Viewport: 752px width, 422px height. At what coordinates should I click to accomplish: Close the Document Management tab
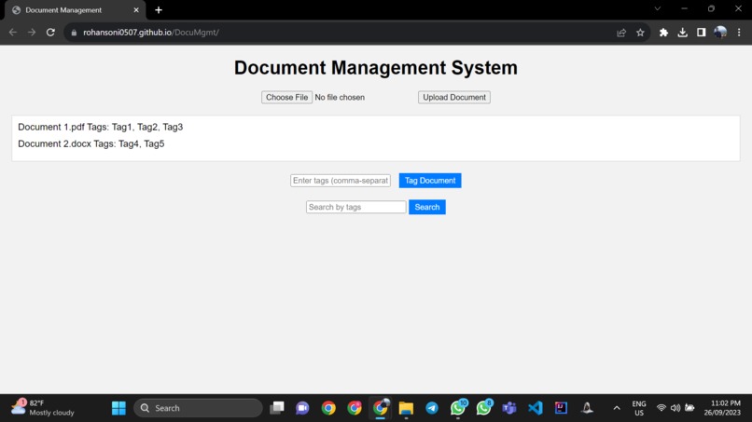pos(136,10)
